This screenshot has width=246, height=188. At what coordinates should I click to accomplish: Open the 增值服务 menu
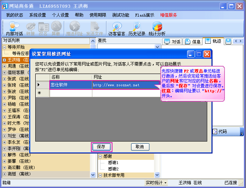coord(168,15)
